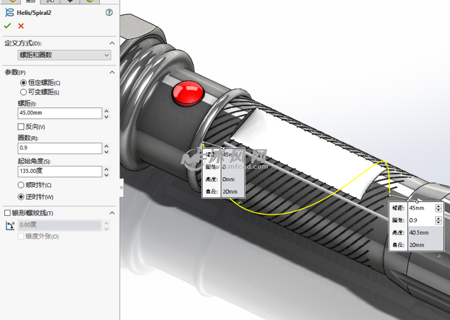Viewport: 450px width, 320px height.
Task: Increase 螺距 with the up arrow
Action: (107, 111)
